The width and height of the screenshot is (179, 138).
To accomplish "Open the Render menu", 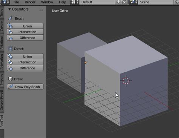I will click(x=30, y=2).
